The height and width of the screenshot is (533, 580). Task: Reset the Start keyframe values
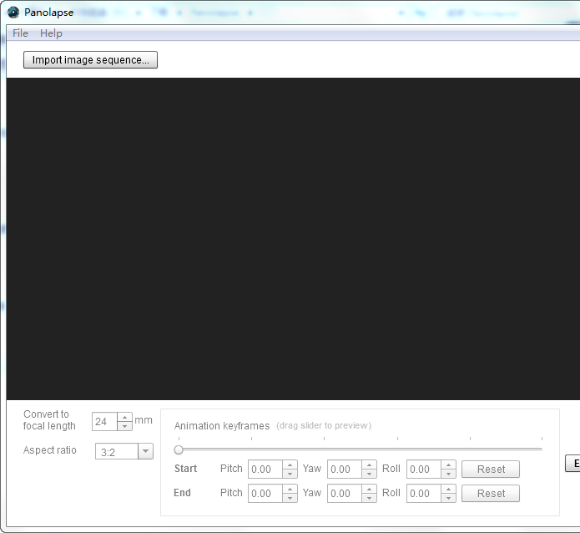click(491, 470)
